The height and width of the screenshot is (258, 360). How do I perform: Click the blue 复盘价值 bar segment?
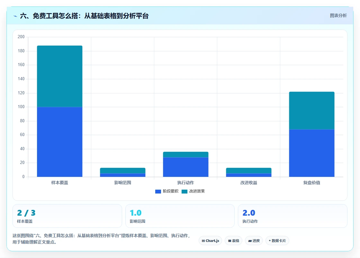point(311,153)
